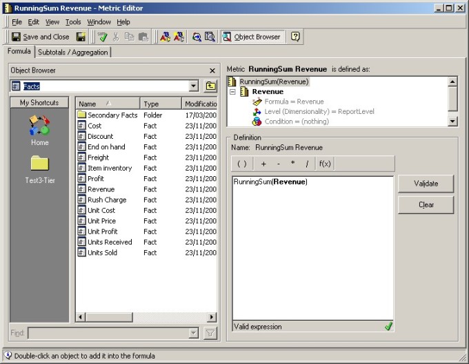Click the Save and Close toolbar button
The width and height of the screenshot is (469, 364).
pyautogui.click(x=41, y=37)
